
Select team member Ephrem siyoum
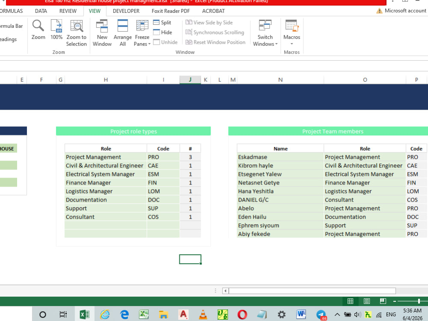click(x=280, y=226)
